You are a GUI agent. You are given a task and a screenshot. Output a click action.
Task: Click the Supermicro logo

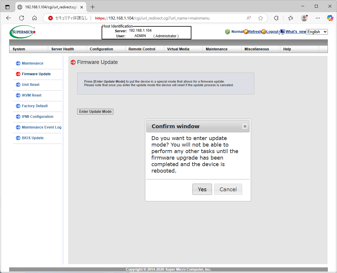point(23,32)
